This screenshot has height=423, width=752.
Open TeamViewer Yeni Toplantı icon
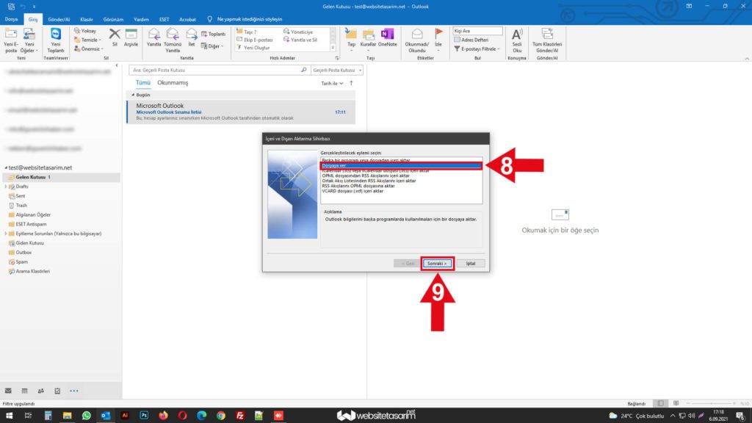coord(56,35)
